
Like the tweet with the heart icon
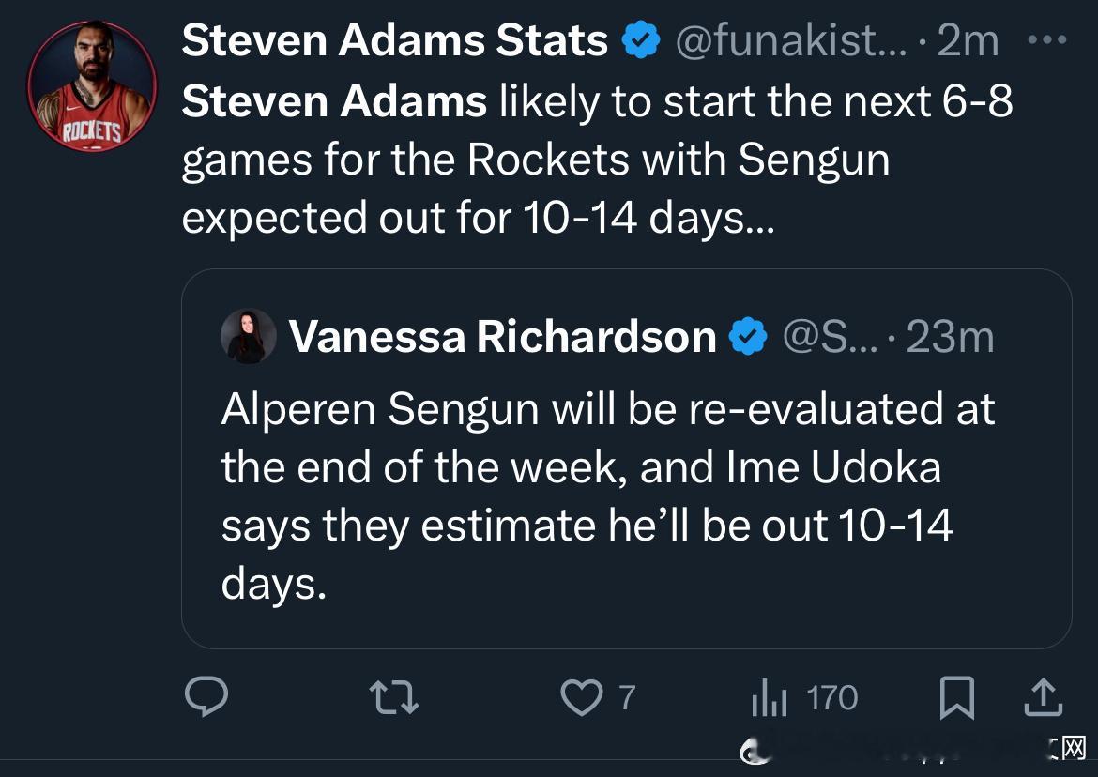click(581, 698)
